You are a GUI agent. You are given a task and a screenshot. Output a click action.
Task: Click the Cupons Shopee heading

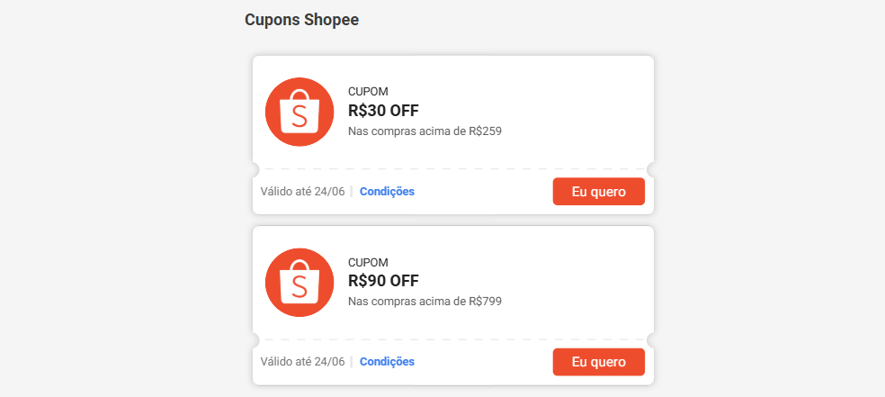pos(301,20)
